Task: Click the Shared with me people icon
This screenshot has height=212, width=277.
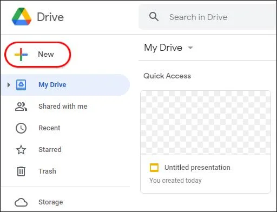Action: pos(21,107)
